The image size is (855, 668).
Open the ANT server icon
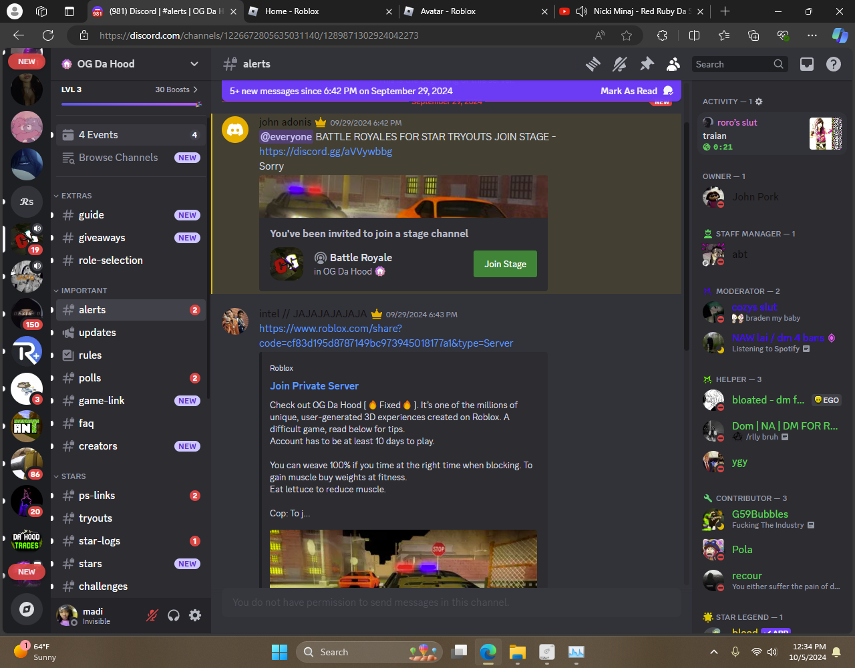click(27, 426)
